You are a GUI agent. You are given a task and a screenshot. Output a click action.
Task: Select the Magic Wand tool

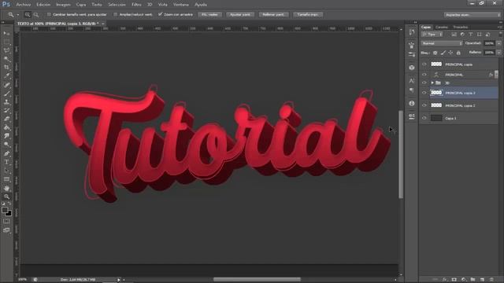[6, 59]
